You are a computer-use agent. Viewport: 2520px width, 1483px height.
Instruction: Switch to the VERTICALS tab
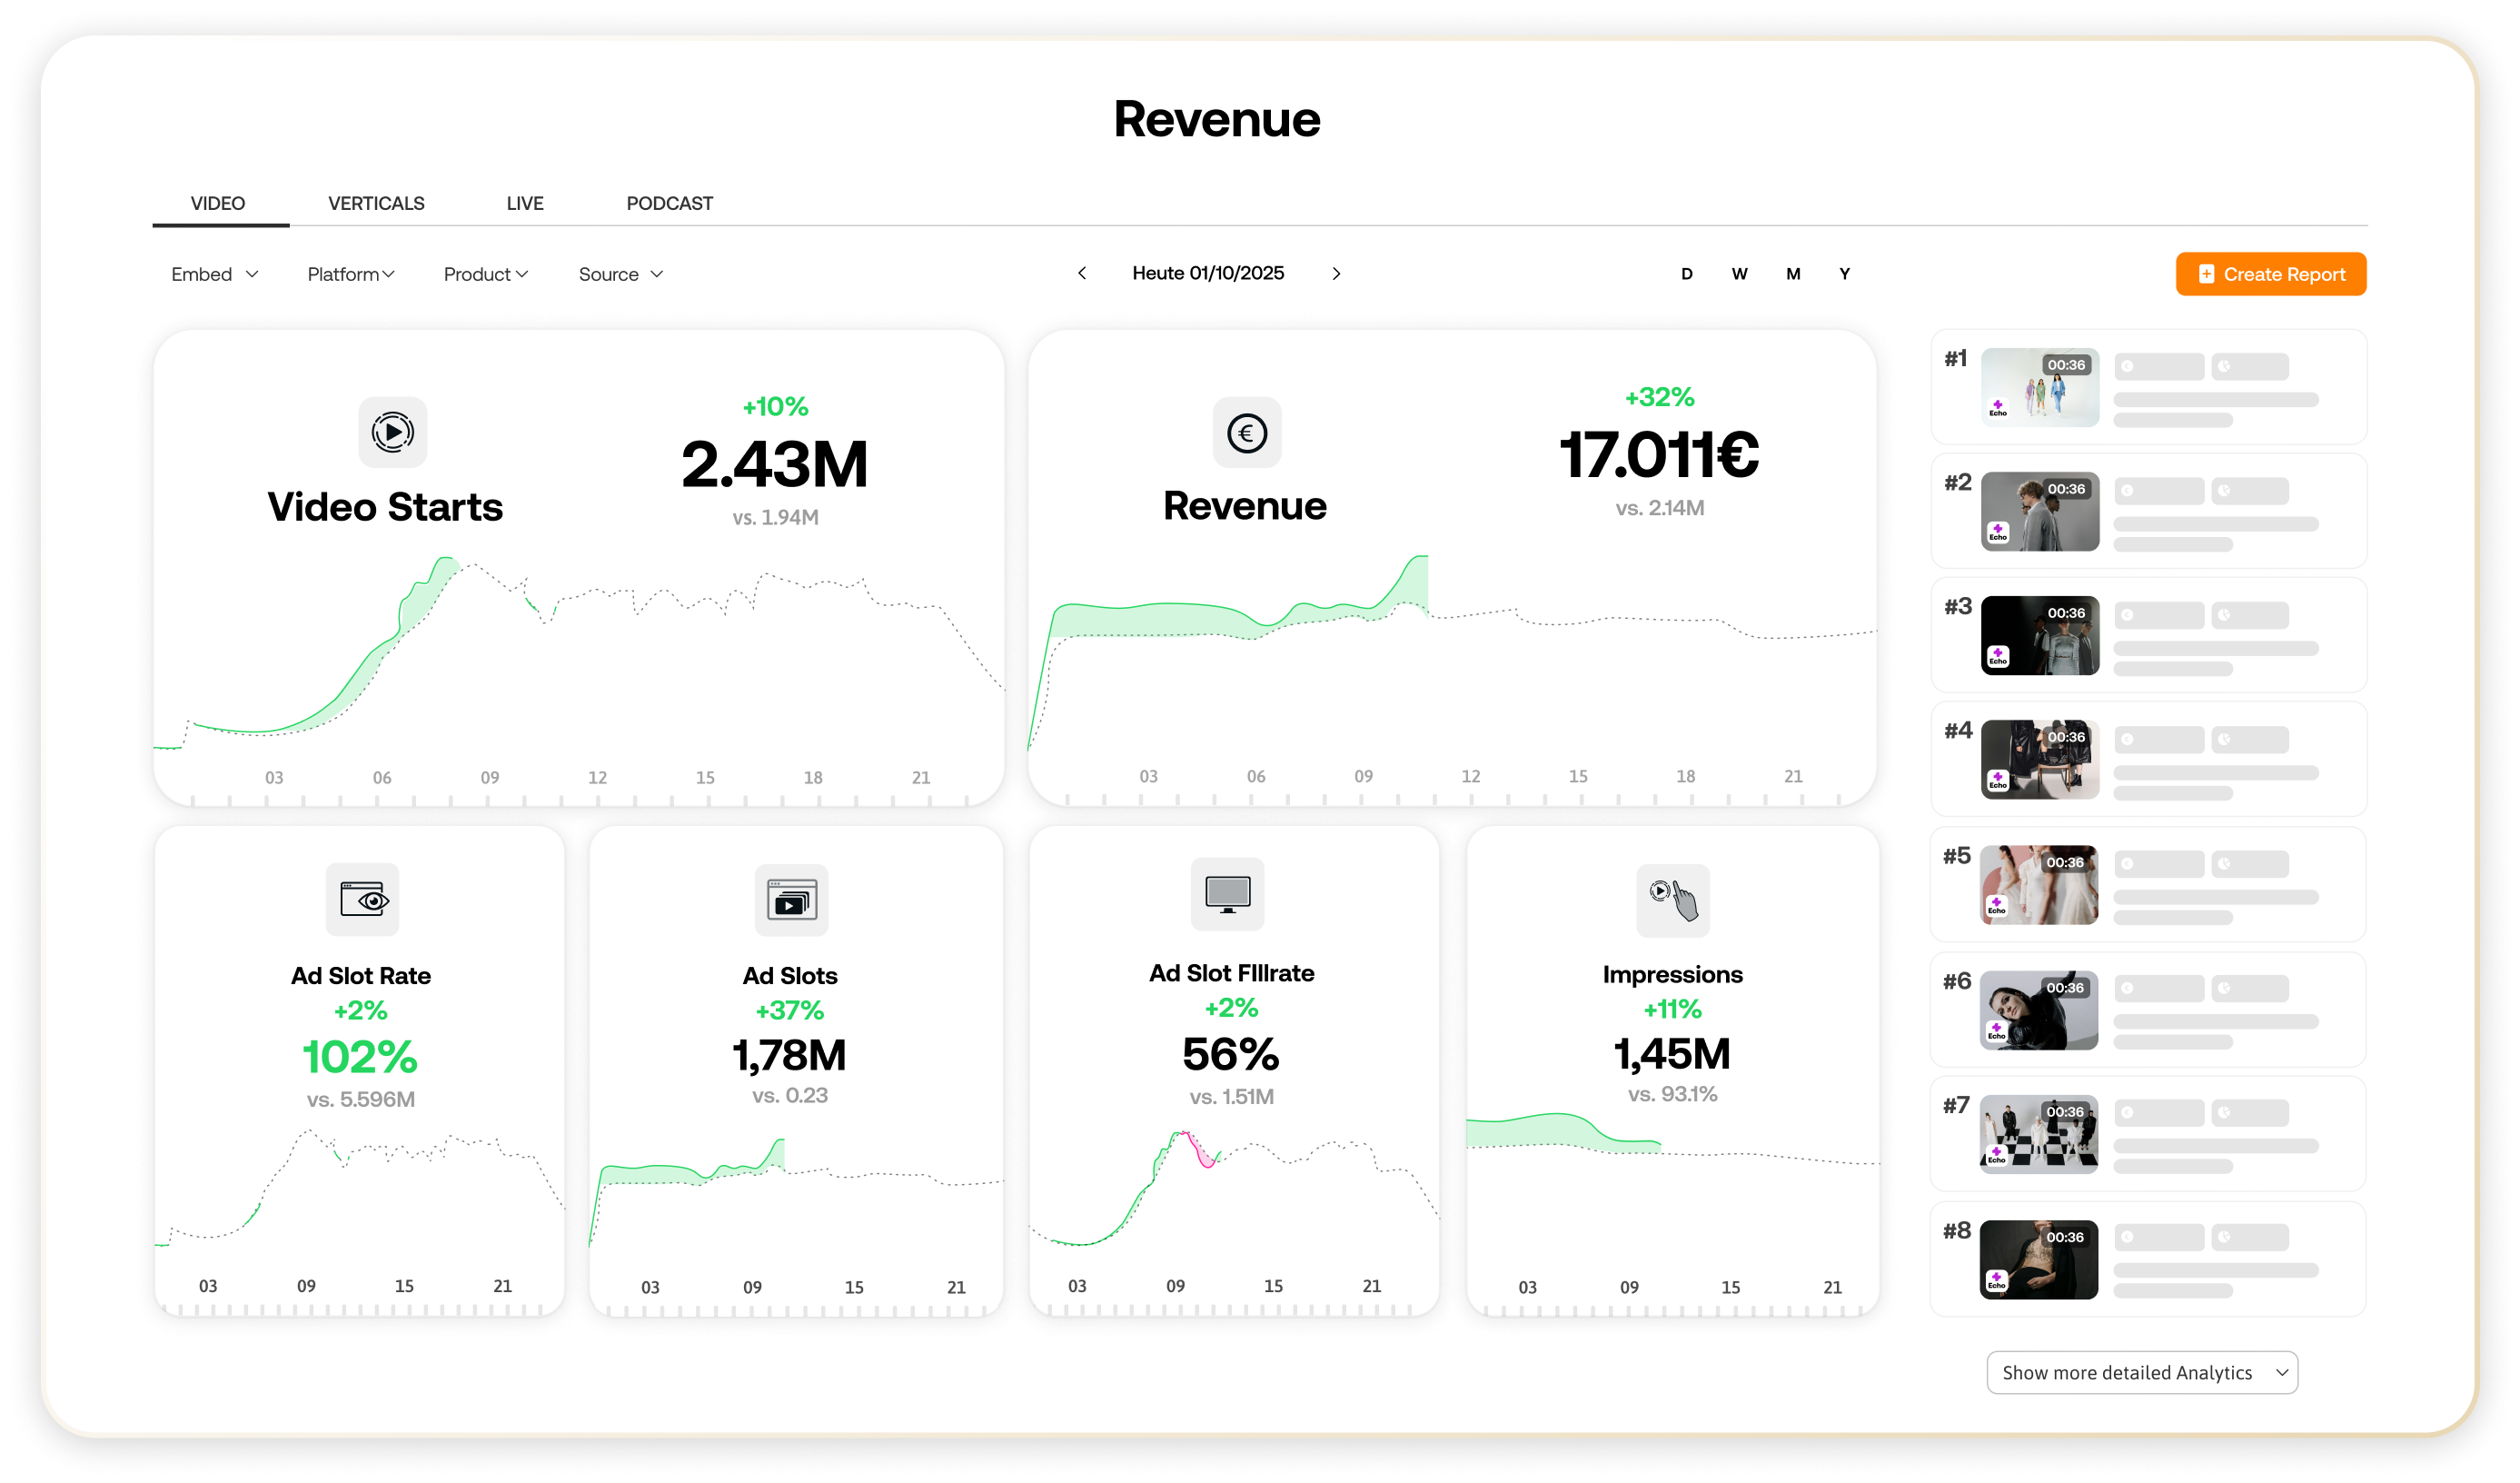coord(376,203)
